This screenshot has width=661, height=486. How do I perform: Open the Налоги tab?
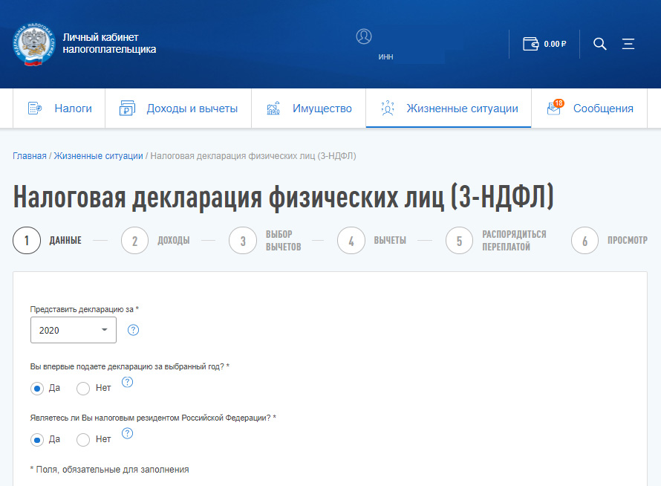[x=59, y=108]
